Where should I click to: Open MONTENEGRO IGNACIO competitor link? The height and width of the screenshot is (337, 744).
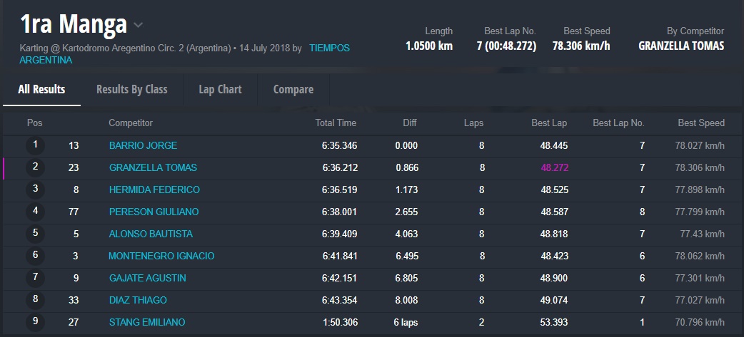pyautogui.click(x=161, y=256)
